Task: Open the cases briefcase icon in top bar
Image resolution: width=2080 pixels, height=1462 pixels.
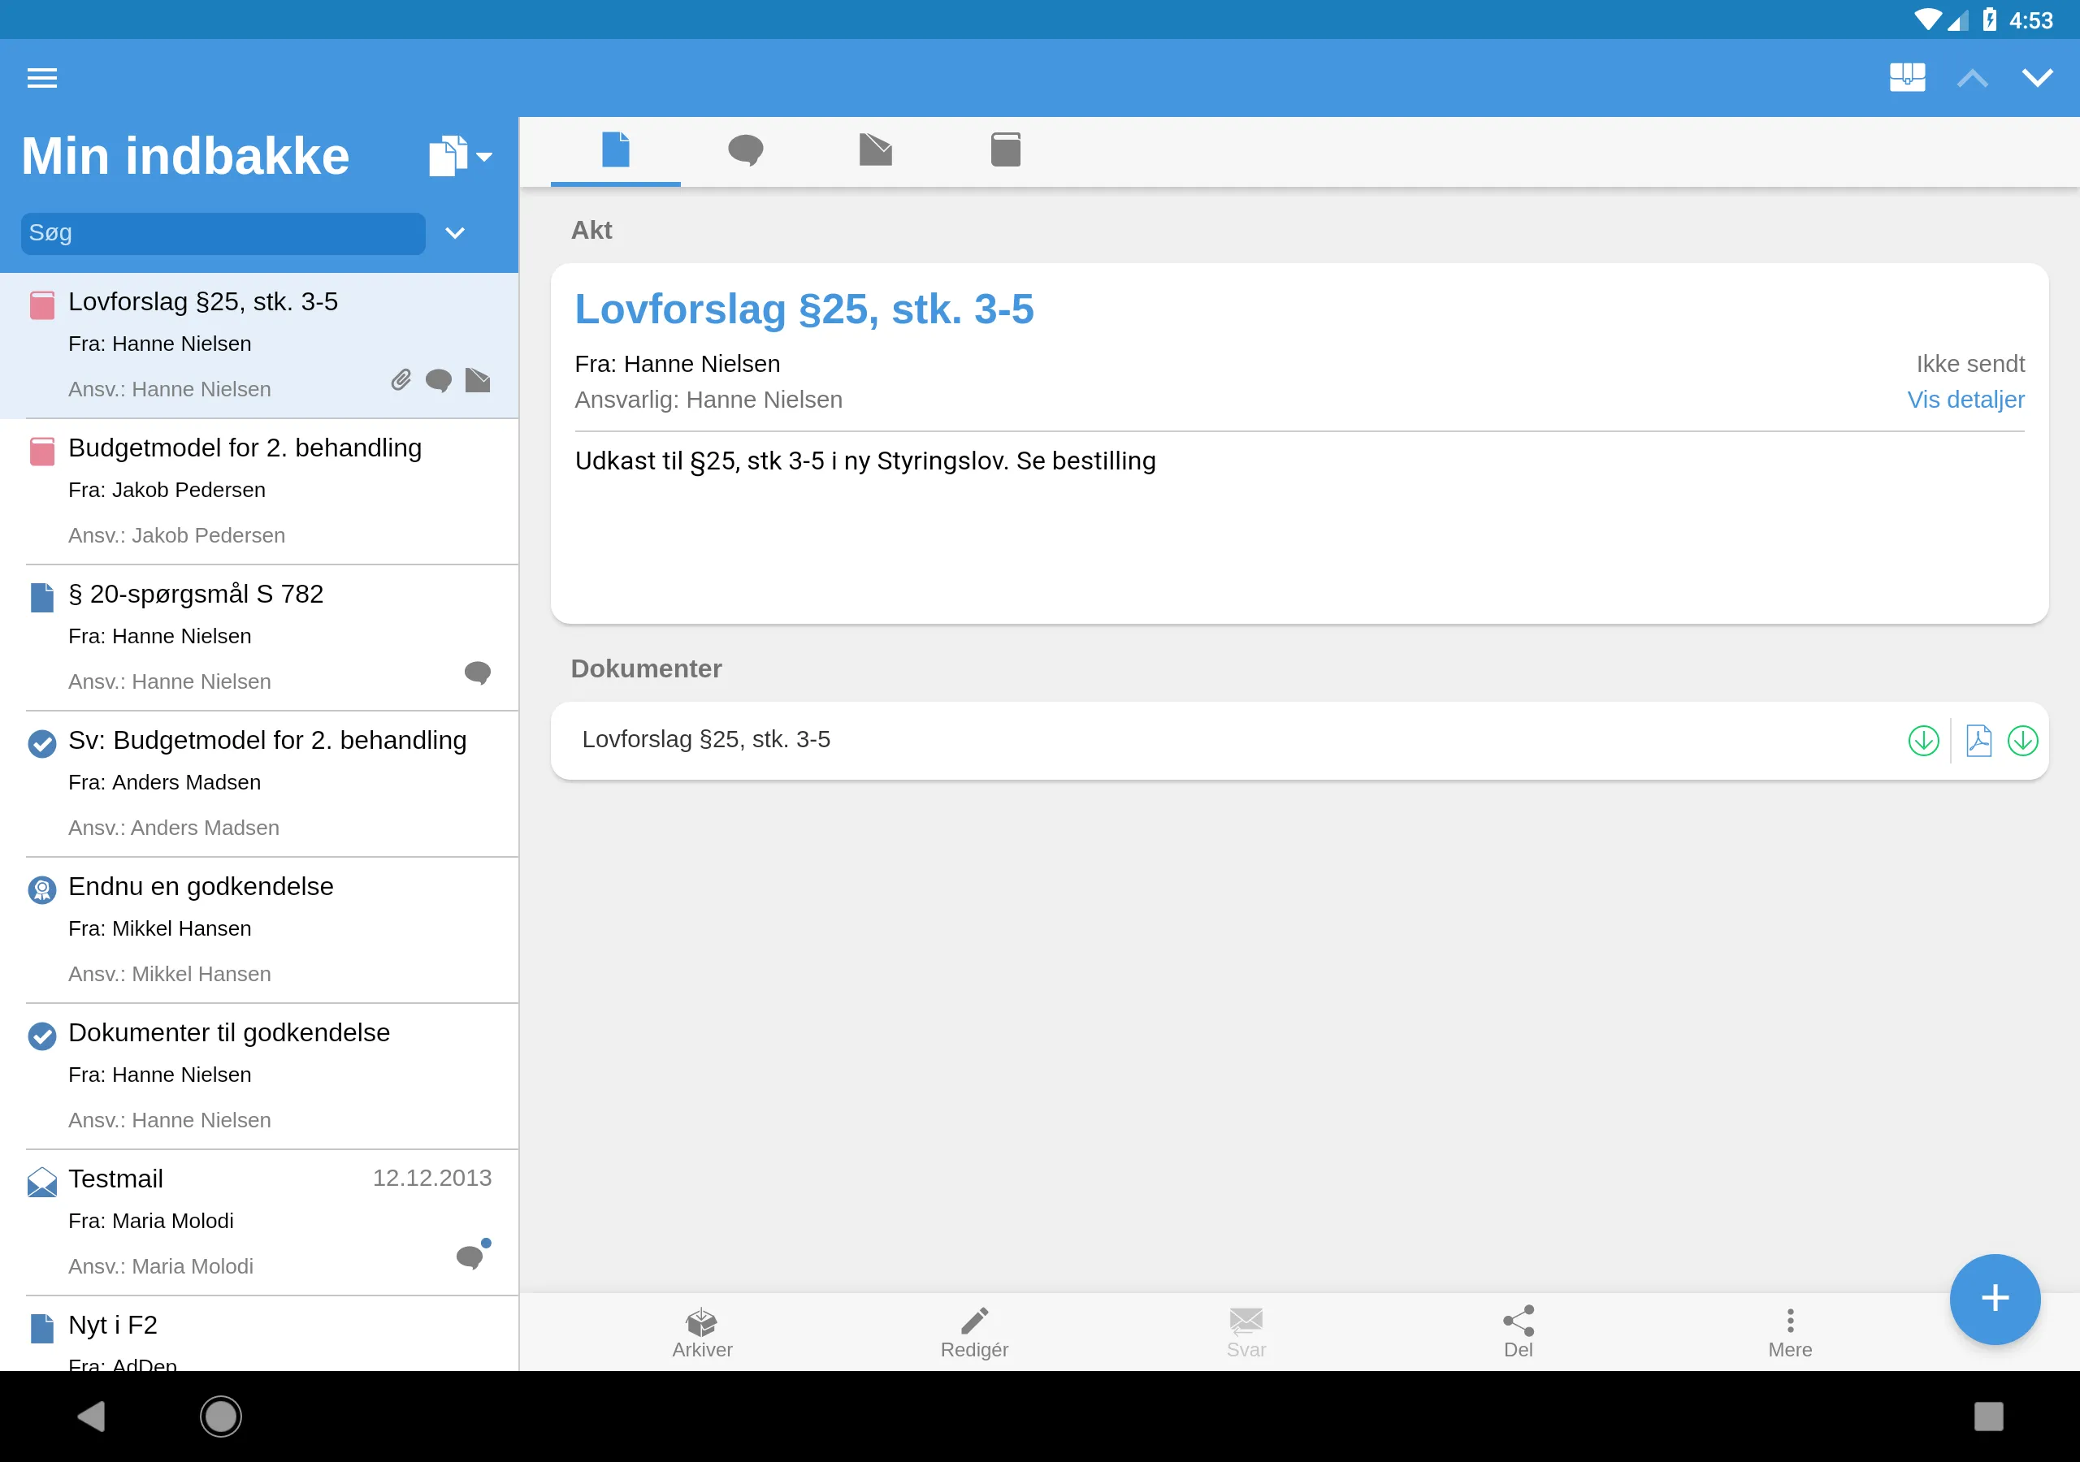Action: 1907,77
